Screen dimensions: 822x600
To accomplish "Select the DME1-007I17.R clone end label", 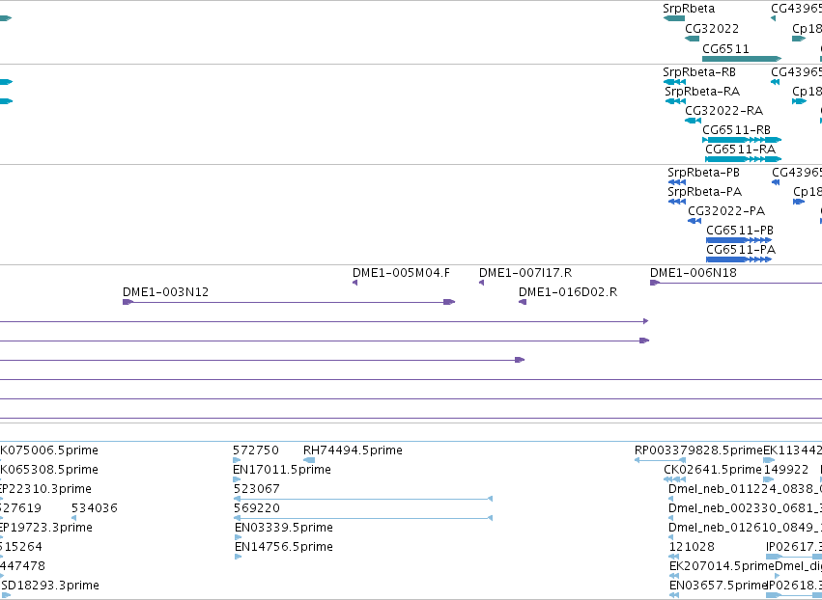I will coord(525,273).
